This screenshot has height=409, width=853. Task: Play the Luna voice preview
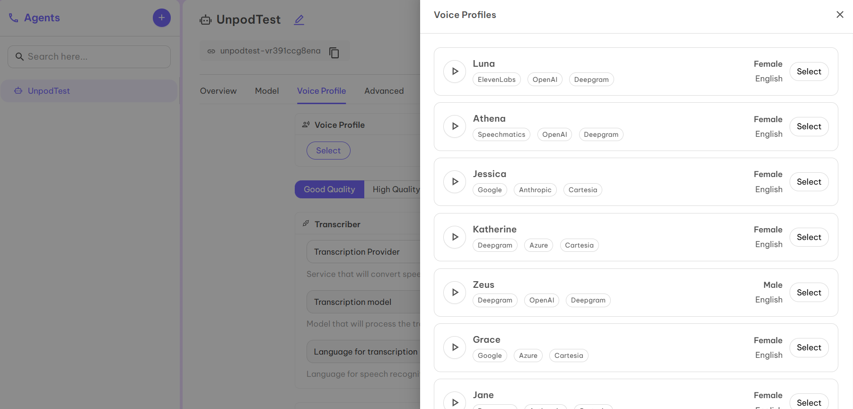pos(455,71)
